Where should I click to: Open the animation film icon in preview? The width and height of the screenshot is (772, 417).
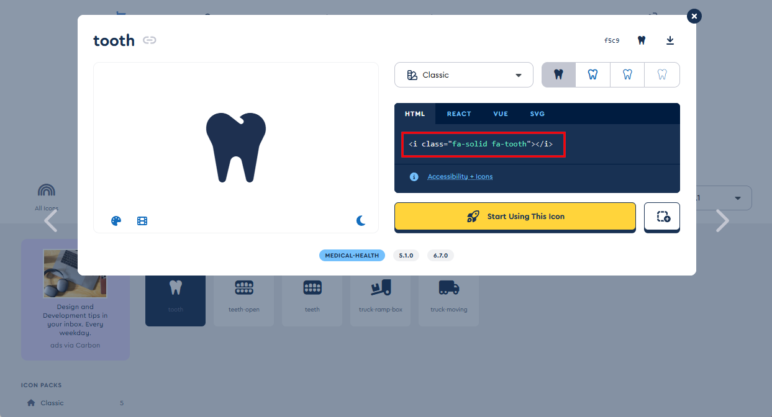142,221
